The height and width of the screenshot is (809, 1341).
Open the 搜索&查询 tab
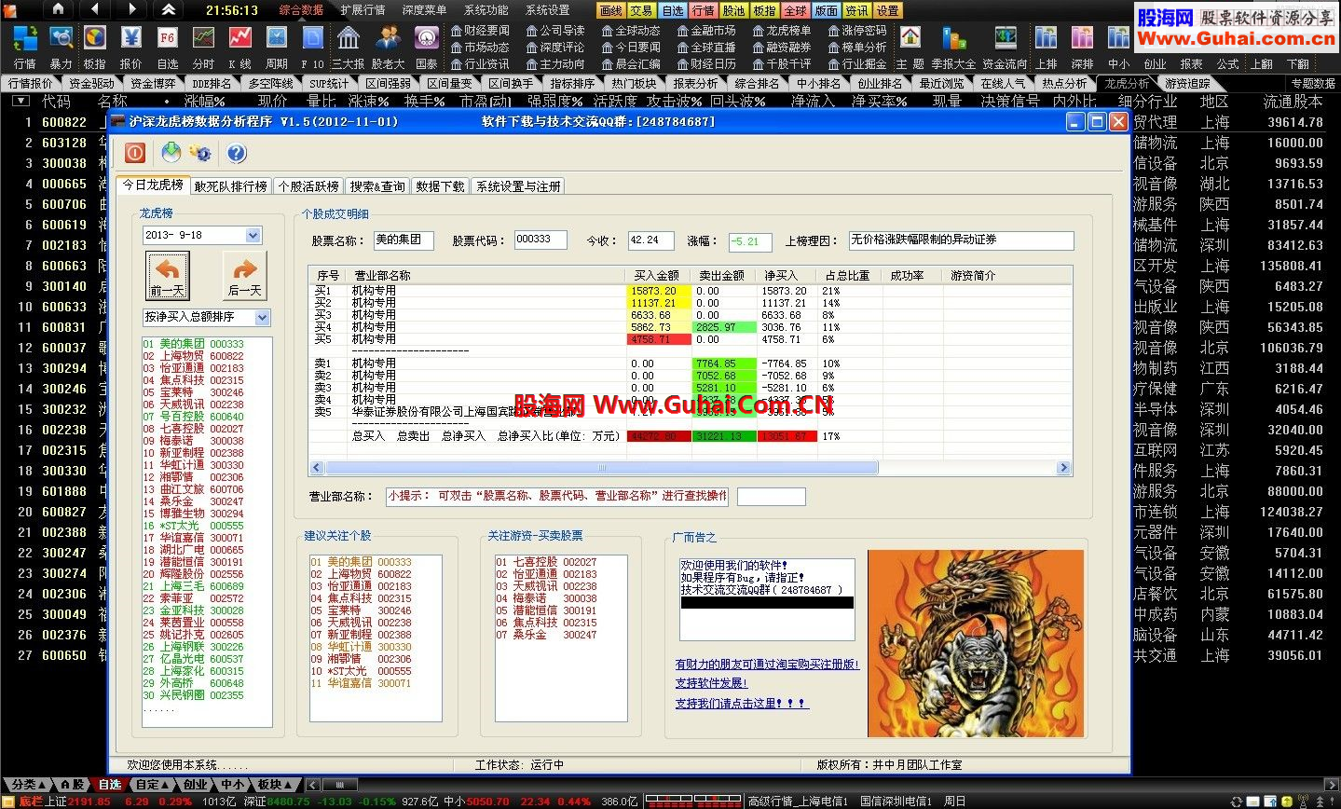point(377,186)
